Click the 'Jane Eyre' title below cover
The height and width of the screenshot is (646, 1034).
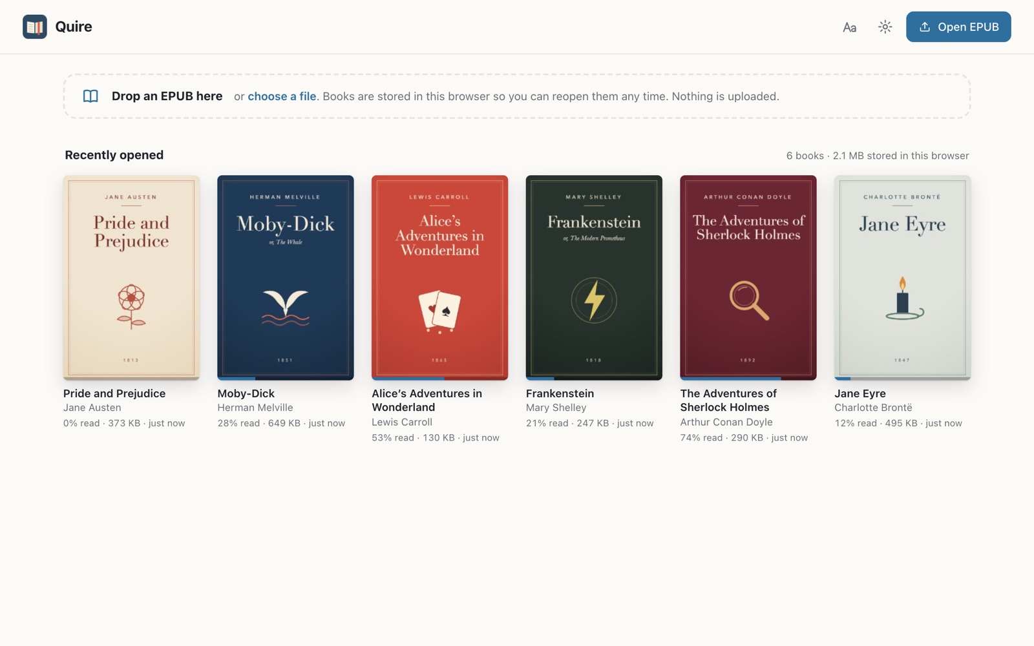[860, 393]
